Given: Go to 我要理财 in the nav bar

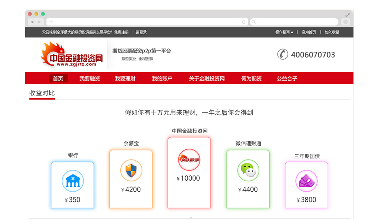Looking at the screenshot, I should tap(125, 78).
